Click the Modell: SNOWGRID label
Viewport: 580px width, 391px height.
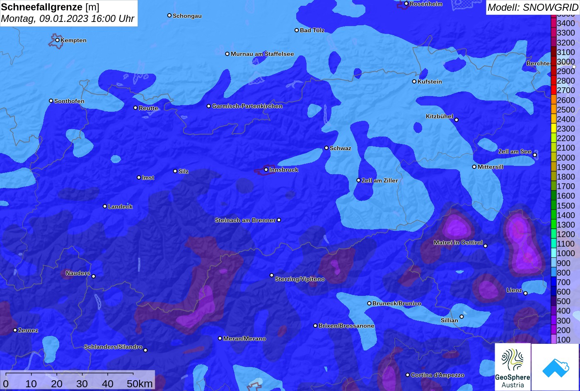533,7
